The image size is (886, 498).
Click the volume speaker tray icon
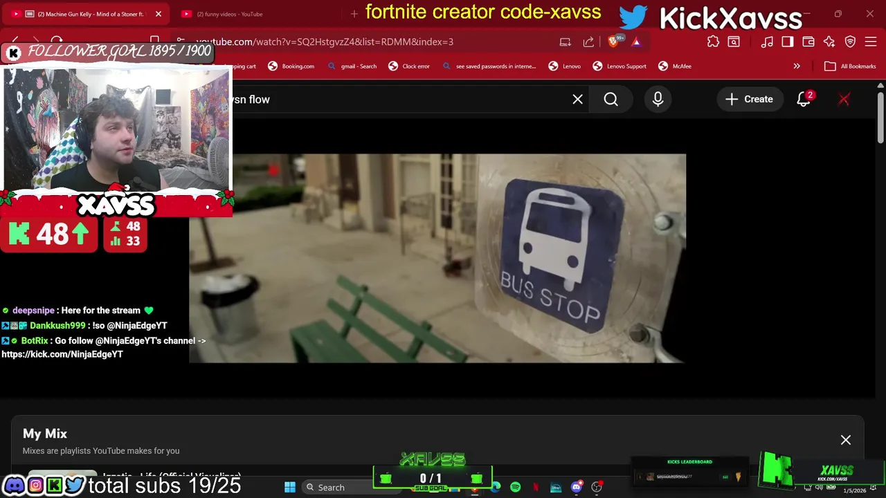[x=819, y=488]
